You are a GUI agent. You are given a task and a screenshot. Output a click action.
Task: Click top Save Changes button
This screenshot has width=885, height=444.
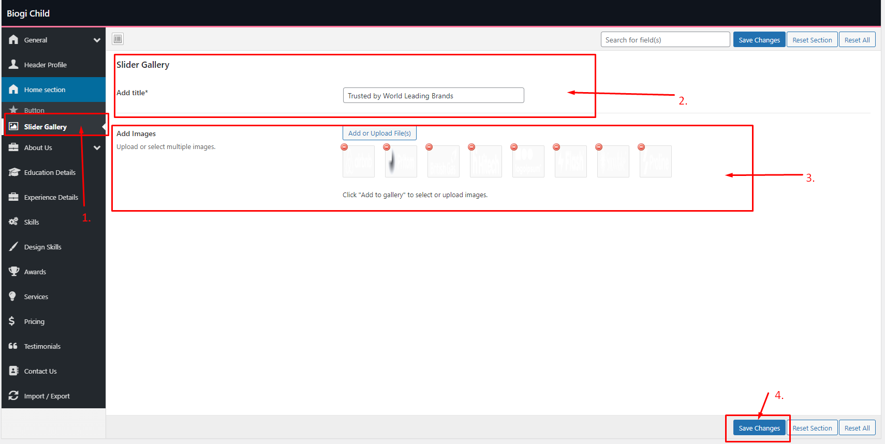759,40
